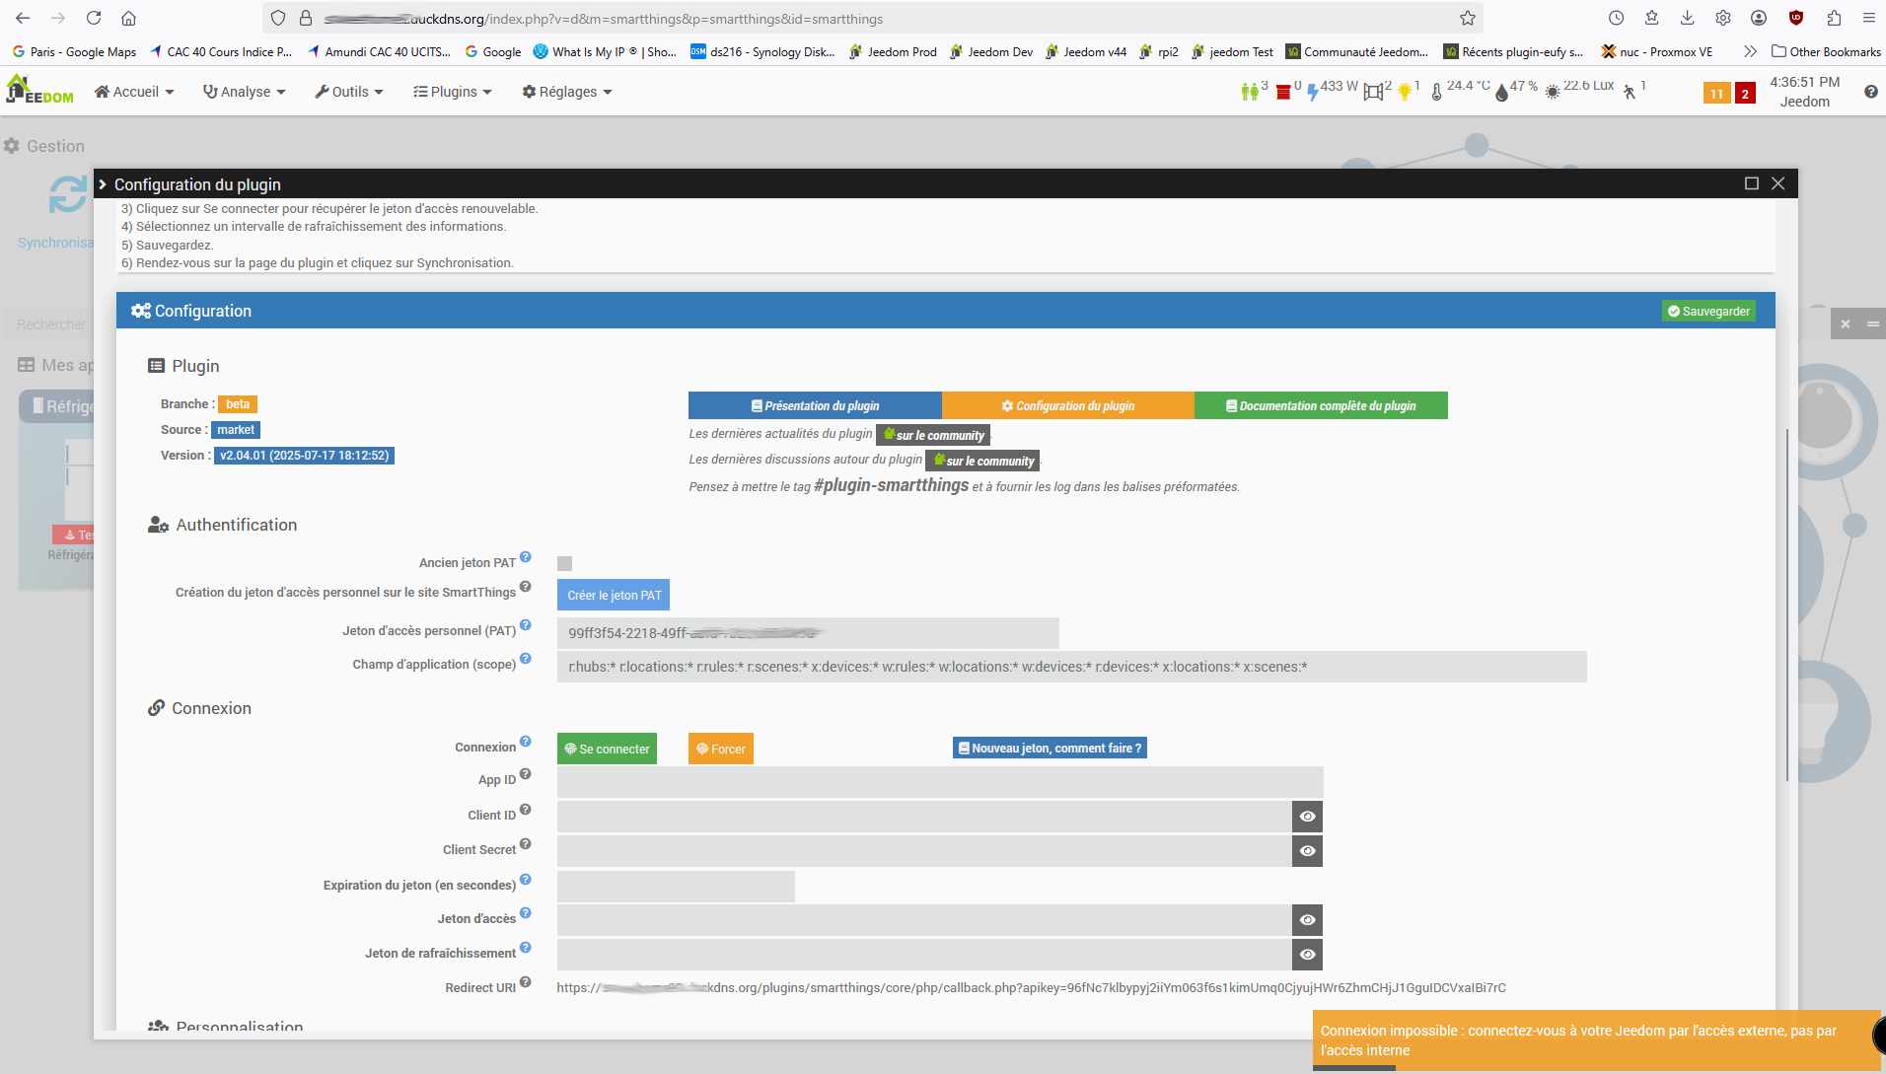This screenshot has width=1886, height=1074.
Task: Open the browser application menu
Action: pyautogui.click(x=1868, y=18)
